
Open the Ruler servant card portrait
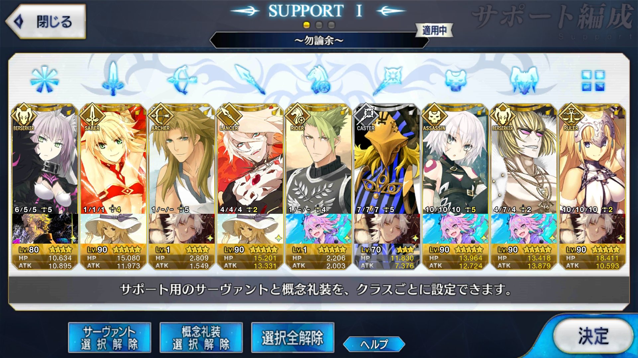coord(592,159)
